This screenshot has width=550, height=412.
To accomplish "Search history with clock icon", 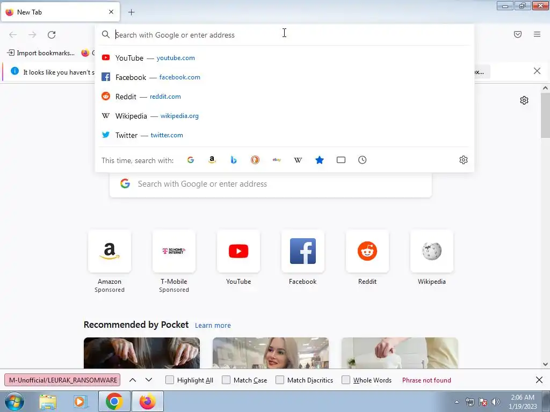I will (x=363, y=160).
